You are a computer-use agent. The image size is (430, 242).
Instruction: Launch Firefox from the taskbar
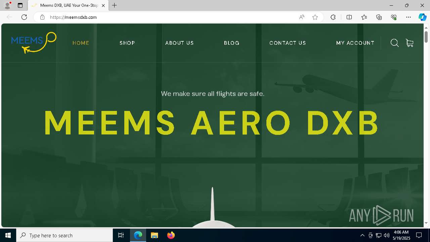point(171,235)
